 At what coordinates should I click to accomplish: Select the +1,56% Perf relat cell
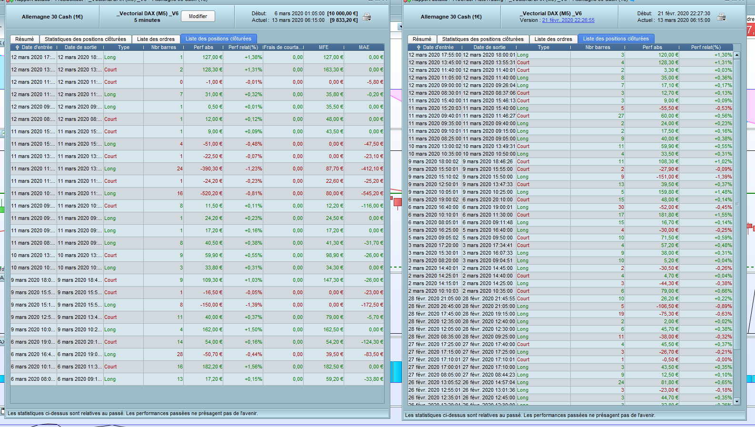pyautogui.click(x=243, y=367)
